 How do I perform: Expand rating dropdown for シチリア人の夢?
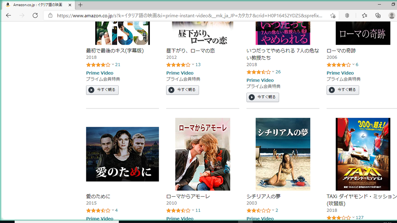point(273,210)
